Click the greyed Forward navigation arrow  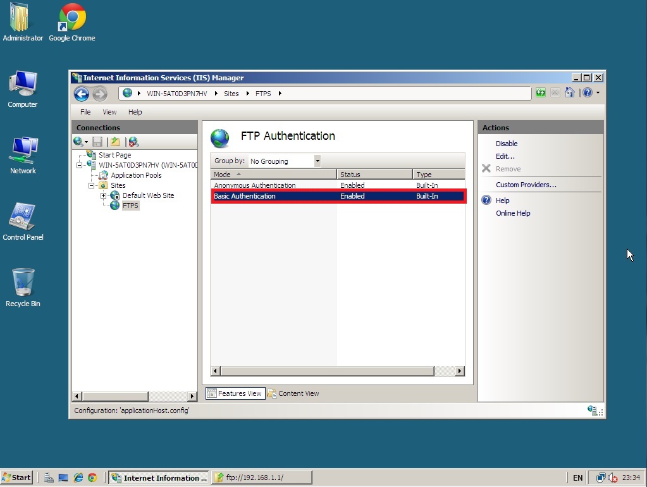pyautogui.click(x=99, y=94)
